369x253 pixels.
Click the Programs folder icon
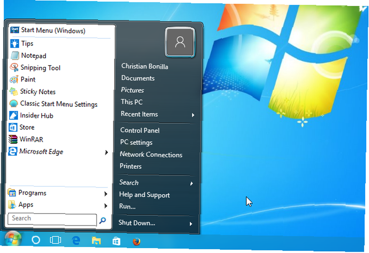click(12, 192)
